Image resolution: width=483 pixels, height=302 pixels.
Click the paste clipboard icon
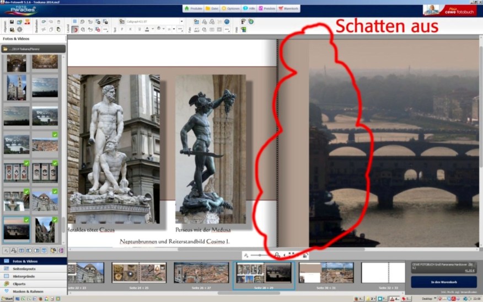coord(58,30)
